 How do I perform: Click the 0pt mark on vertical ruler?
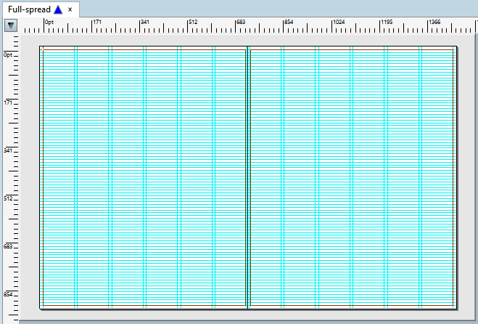coord(8,55)
